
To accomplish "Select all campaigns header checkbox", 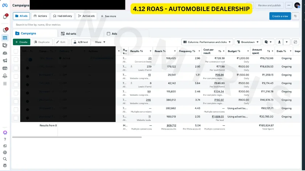I will (x=16, y=51).
